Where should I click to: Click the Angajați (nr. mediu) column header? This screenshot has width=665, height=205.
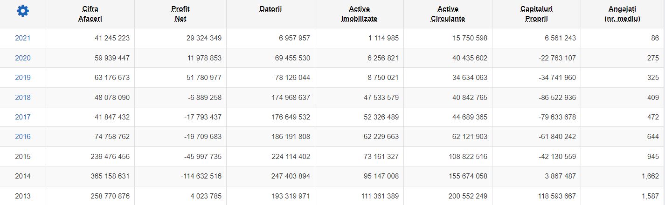click(622, 14)
